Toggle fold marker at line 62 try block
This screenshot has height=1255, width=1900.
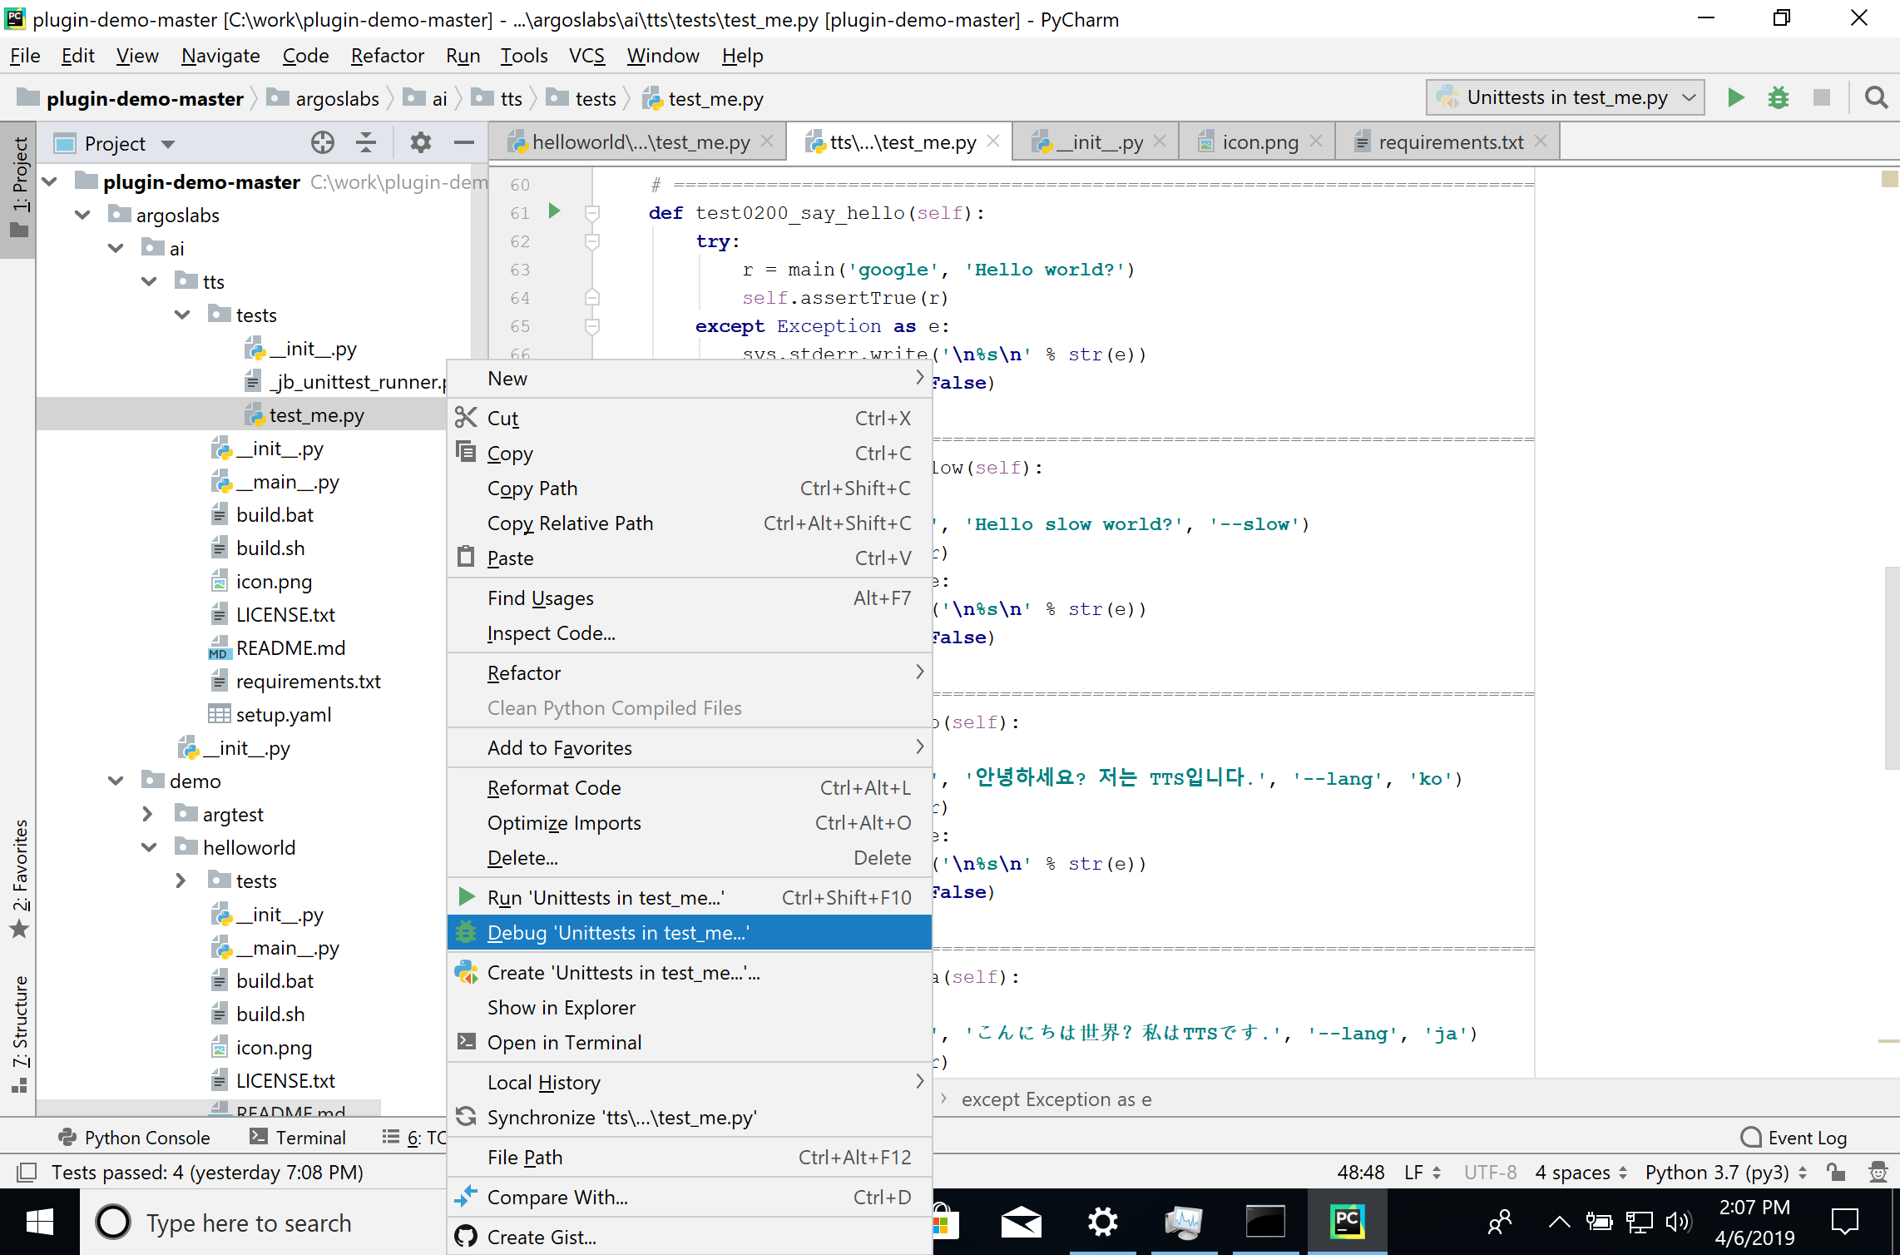(592, 241)
